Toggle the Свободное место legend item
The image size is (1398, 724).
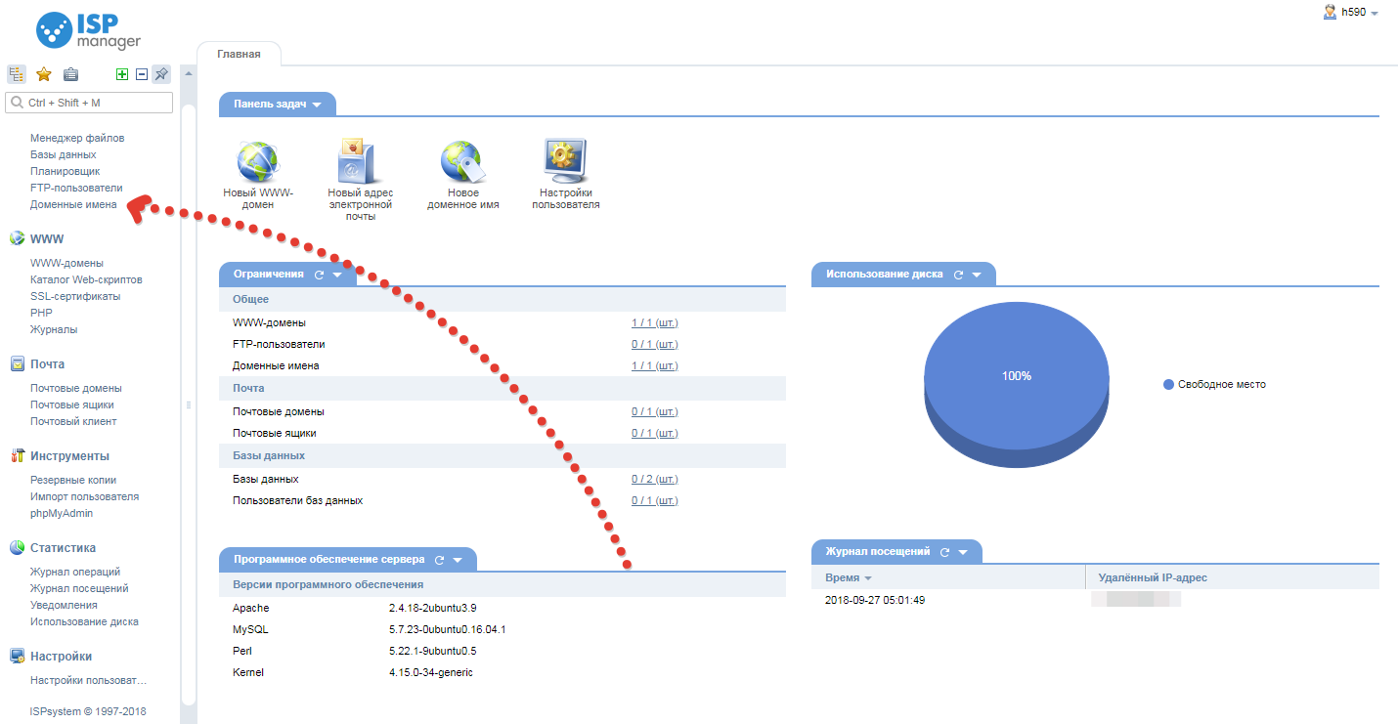(x=1214, y=384)
